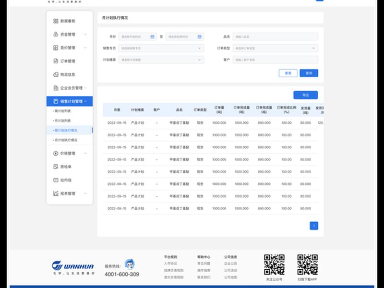Focus the 客户 name input field

click(275, 60)
